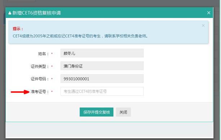
Task: Click the 保存并提交复核 button
Action: (97, 112)
